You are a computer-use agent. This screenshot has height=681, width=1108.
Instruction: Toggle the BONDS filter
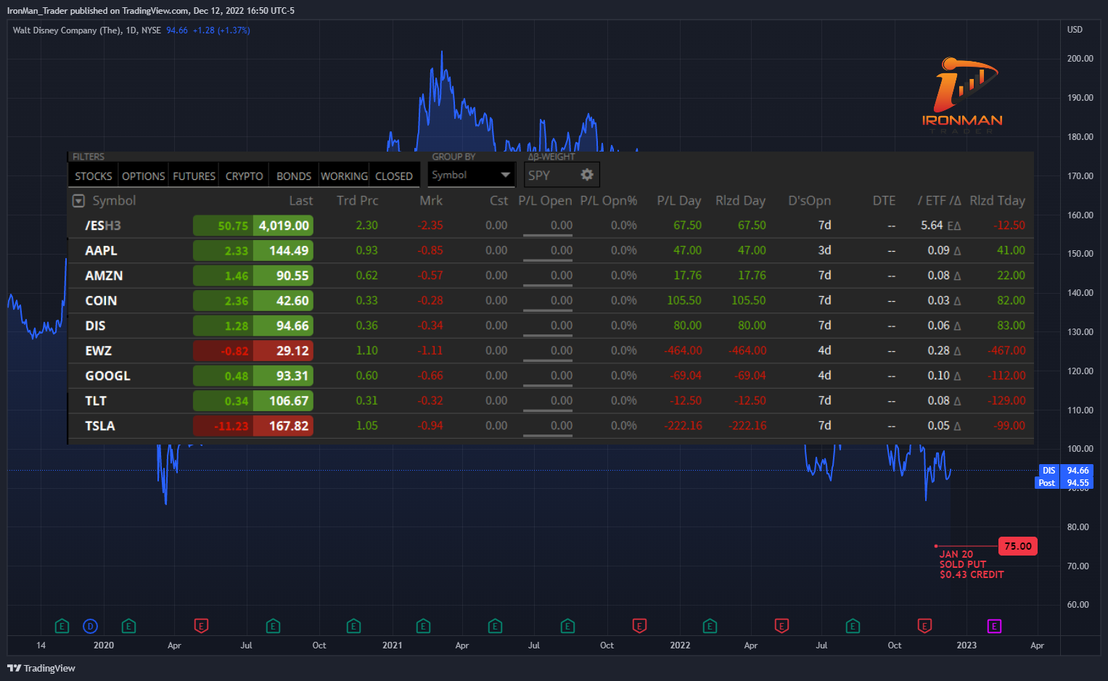pos(294,176)
